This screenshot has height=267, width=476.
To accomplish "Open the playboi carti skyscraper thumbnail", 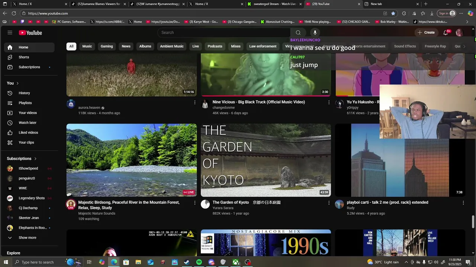I will click(x=400, y=160).
